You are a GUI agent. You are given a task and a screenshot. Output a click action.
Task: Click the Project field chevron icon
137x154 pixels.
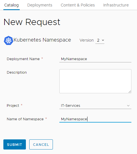tap(128, 106)
